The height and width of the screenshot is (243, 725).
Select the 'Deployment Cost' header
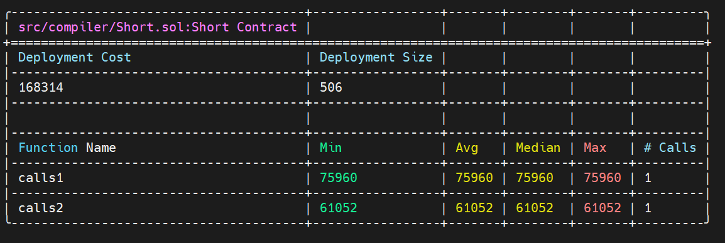(x=74, y=57)
